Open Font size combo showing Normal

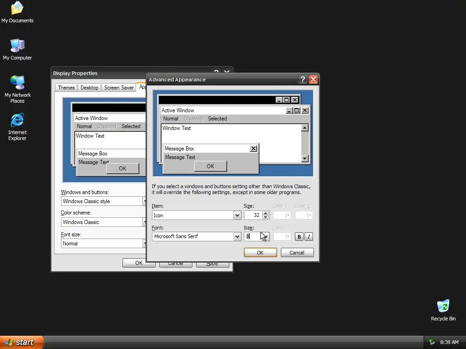103,244
